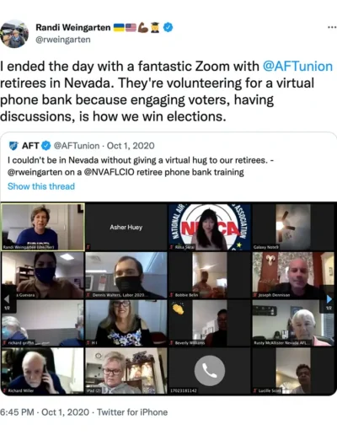Click the verified badge next to AFT

[46, 146]
